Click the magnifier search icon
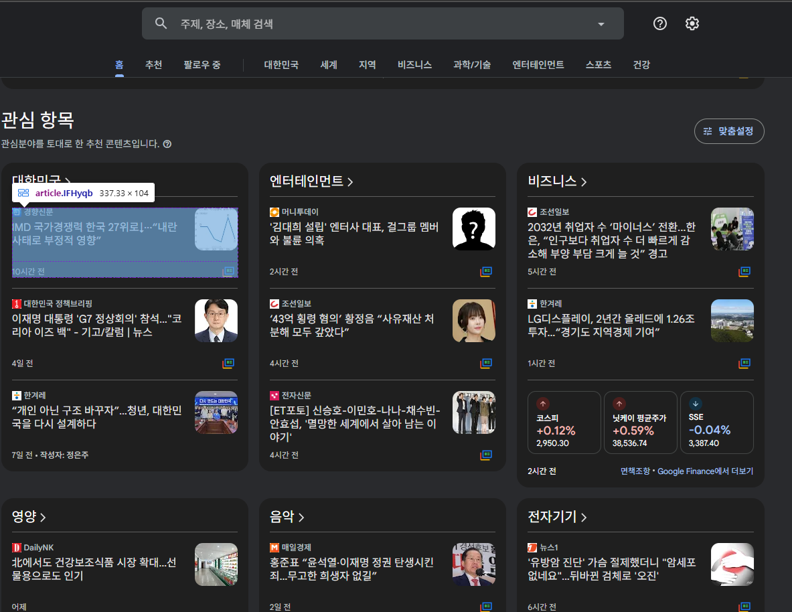Image resolution: width=792 pixels, height=612 pixels. [161, 23]
